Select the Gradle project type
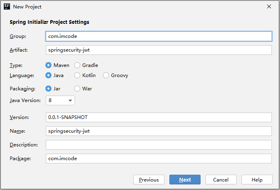280x190 pixels. [77, 65]
